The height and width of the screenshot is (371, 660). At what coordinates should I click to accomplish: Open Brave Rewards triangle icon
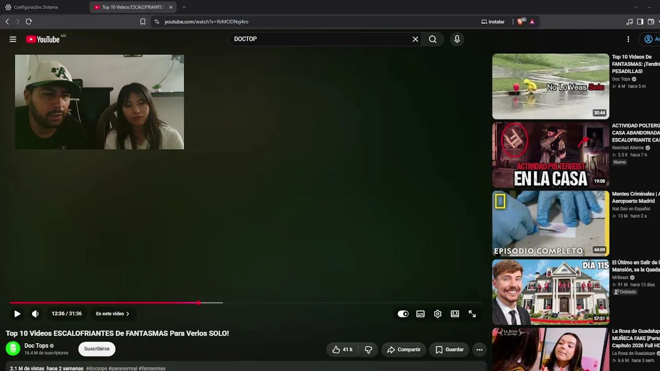(532, 22)
